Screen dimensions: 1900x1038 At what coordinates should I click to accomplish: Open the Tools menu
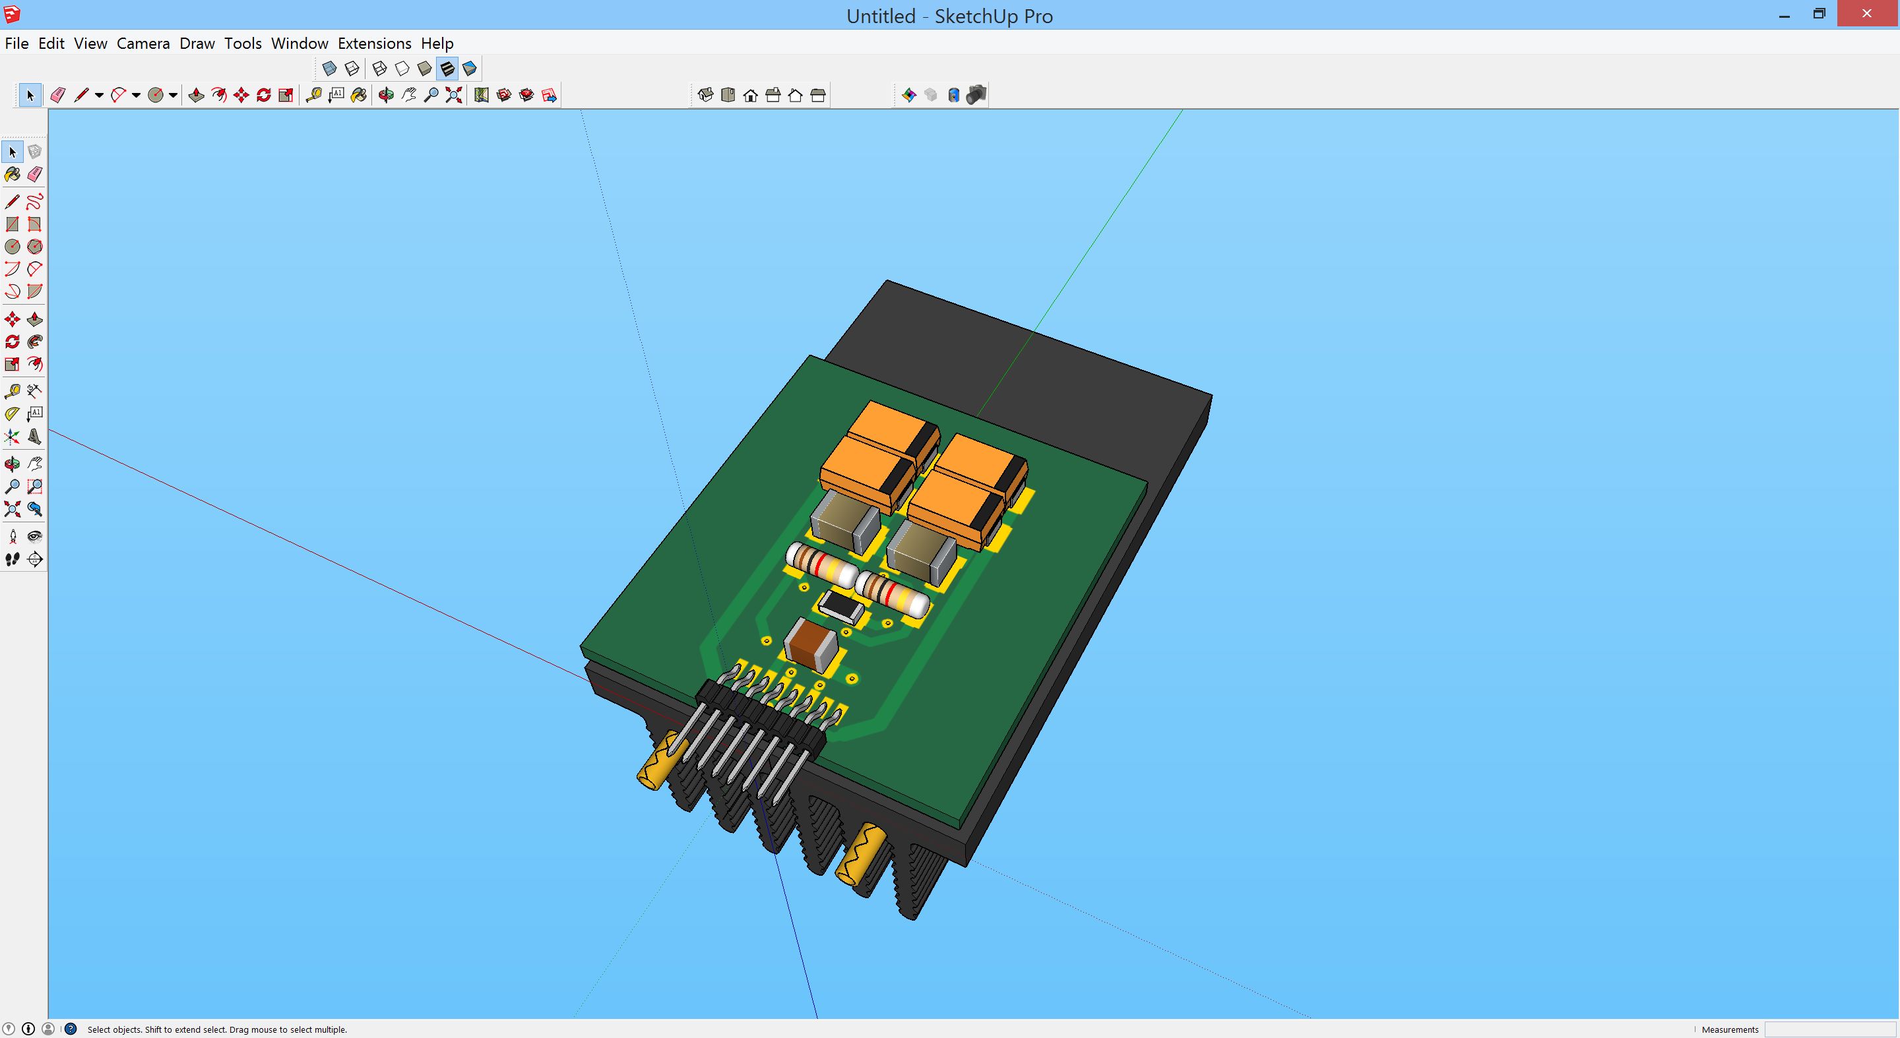pyautogui.click(x=243, y=44)
